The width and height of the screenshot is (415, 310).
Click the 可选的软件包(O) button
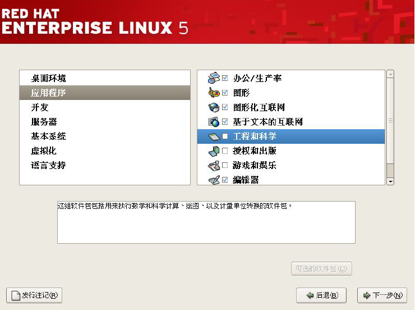pos(321,268)
